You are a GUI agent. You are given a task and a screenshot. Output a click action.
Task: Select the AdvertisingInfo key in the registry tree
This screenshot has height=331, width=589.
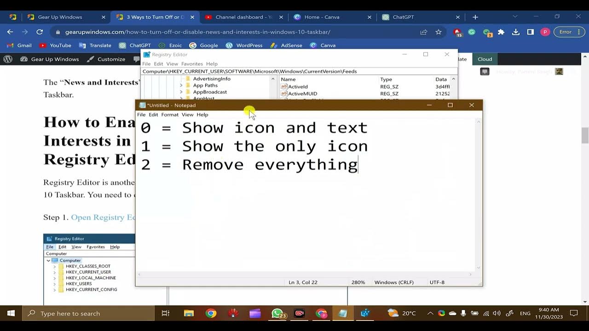click(212, 79)
